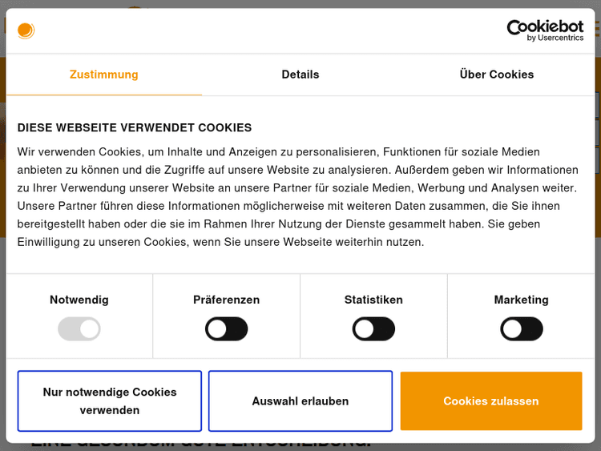
Task: Click the partially hidden page headline below dialog
Action: point(200,444)
